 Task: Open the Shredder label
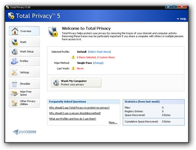pyautogui.click(x=25, y=84)
